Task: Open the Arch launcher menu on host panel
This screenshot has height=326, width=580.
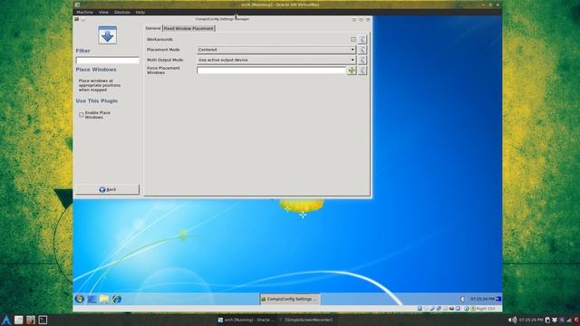Action: [5, 320]
